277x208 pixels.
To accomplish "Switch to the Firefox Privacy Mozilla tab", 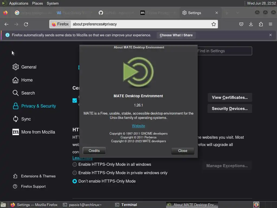I will coord(158,13).
